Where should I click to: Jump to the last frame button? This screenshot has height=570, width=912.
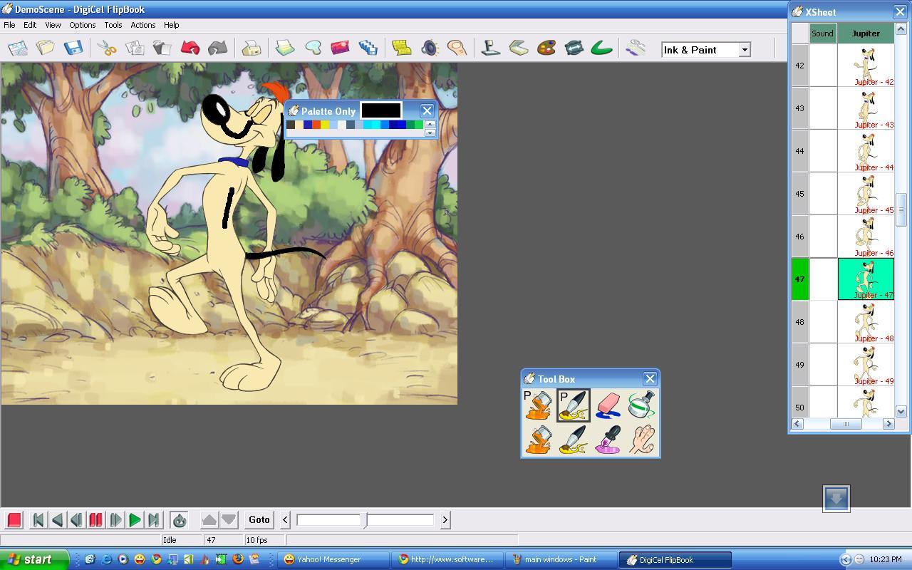(153, 519)
